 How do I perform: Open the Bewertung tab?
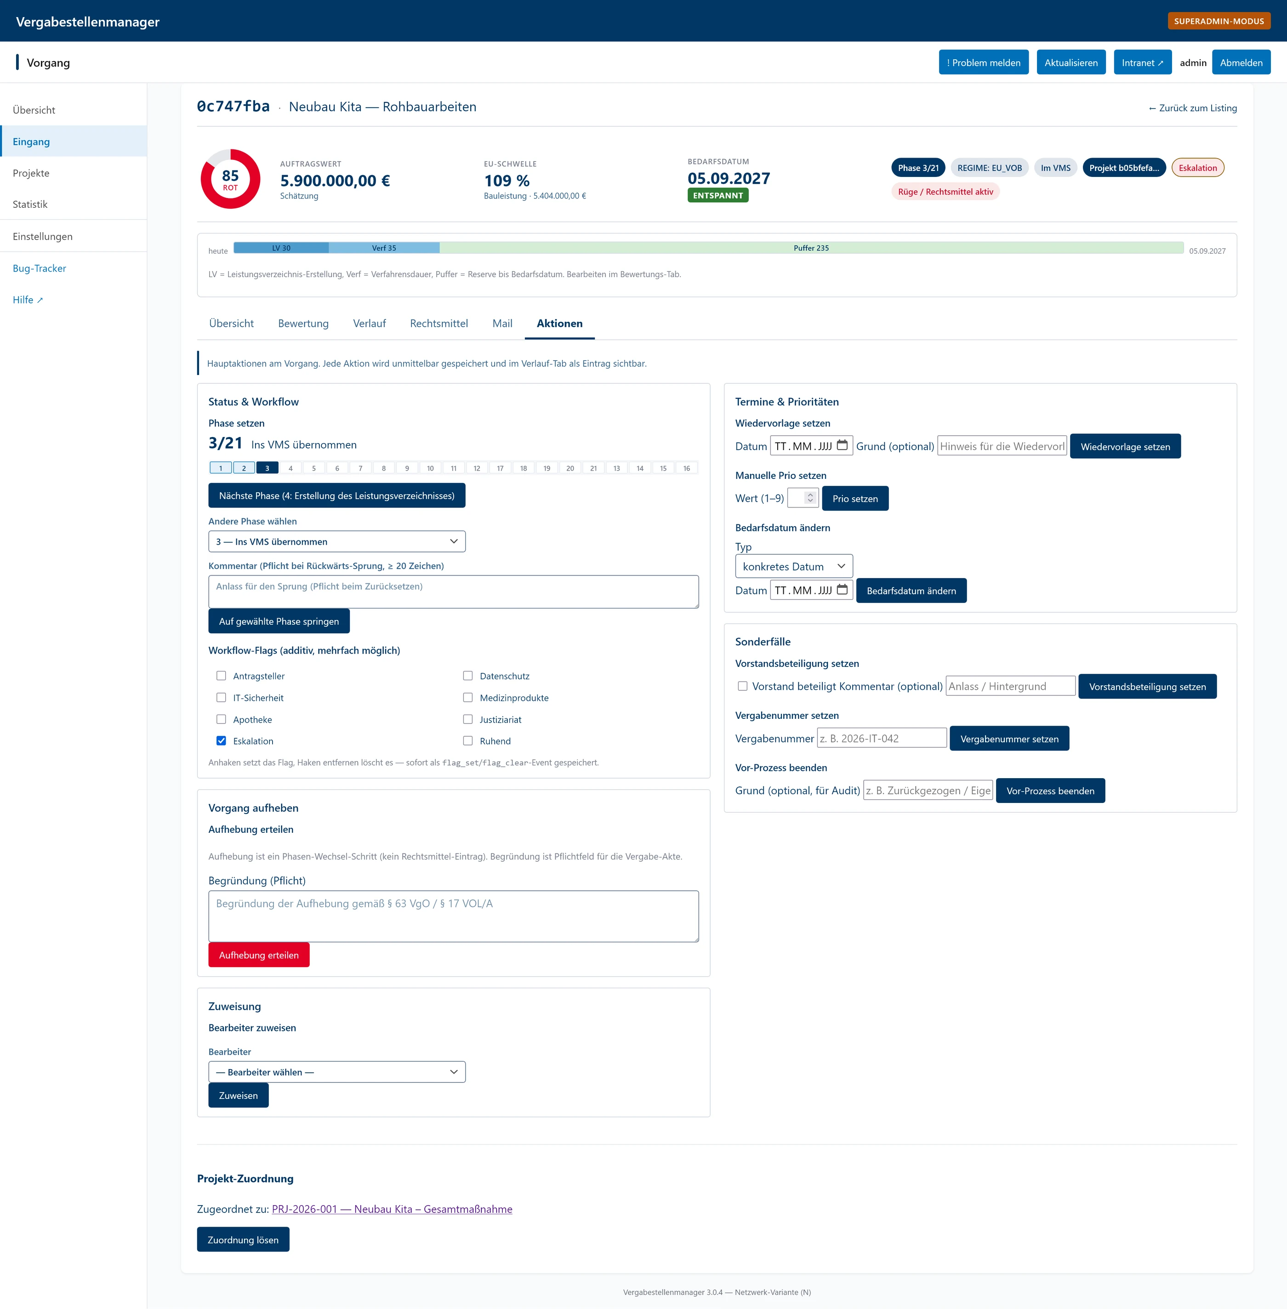click(303, 323)
